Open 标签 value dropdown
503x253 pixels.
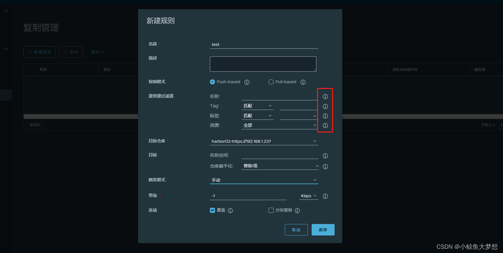pos(299,116)
